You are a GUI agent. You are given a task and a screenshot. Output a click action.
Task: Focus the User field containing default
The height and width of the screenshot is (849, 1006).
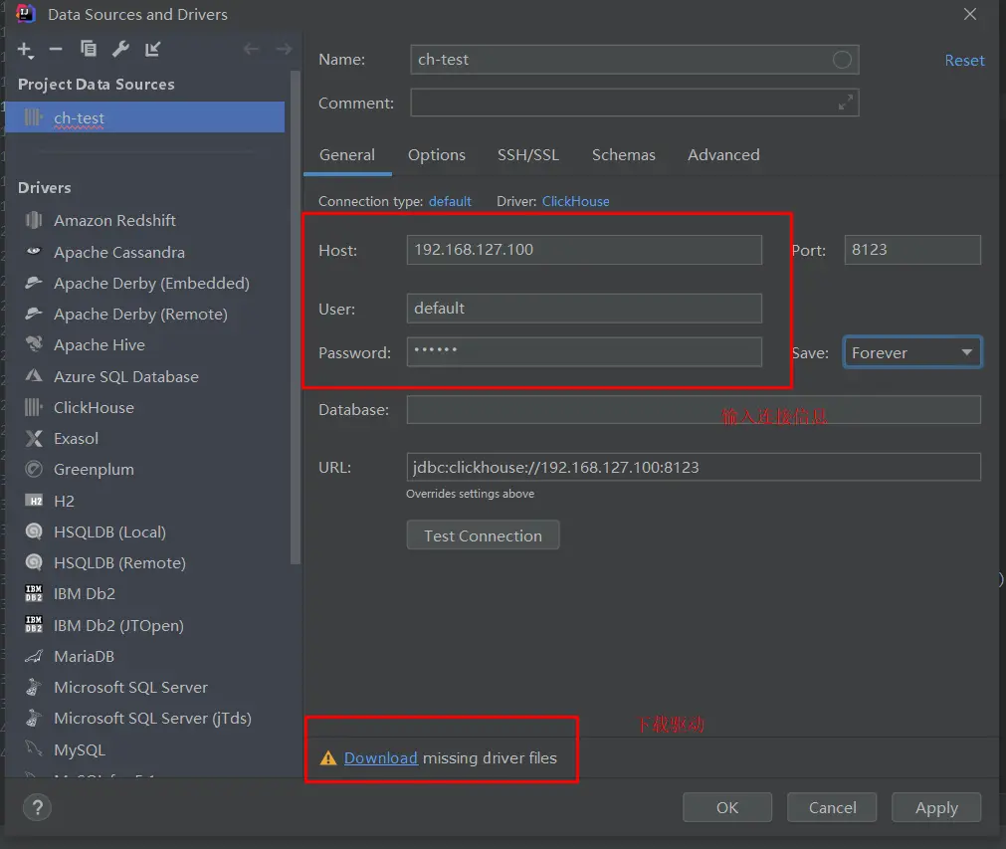click(584, 309)
